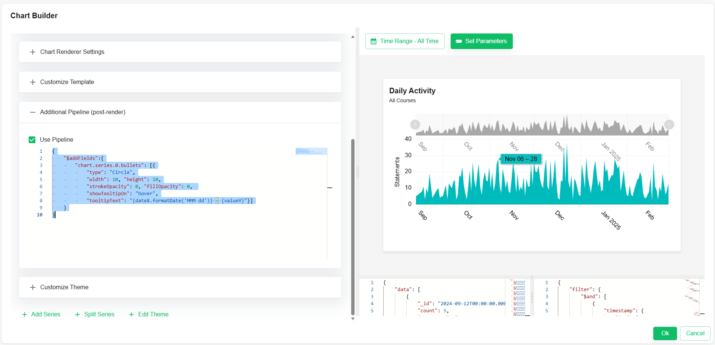Image resolution: width=715 pixels, height=345 pixels.
Task: Click the All Courses chart subtitle
Action: point(402,101)
